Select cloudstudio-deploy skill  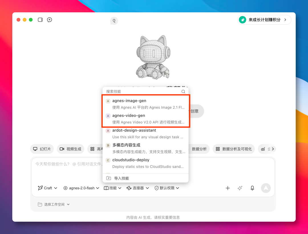click(145, 163)
